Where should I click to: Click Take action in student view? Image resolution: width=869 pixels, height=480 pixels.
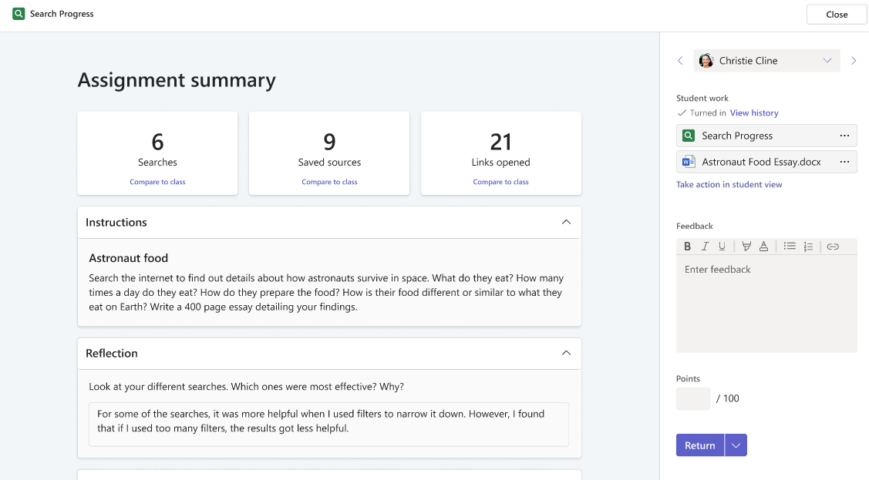[x=729, y=184]
